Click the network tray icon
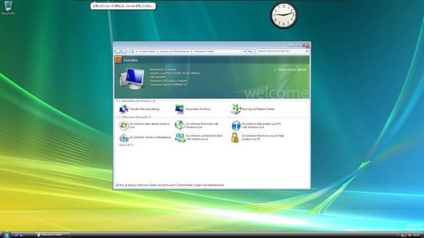This screenshot has width=424, height=238. 402,235
